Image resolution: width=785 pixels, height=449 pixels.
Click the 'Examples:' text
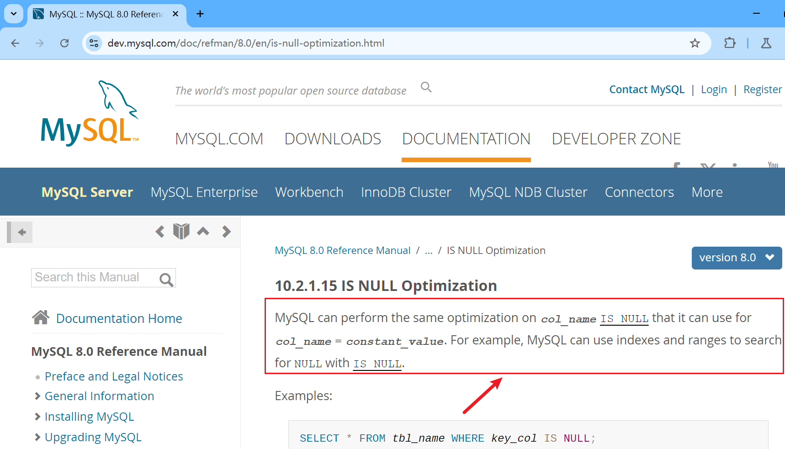[x=303, y=396]
